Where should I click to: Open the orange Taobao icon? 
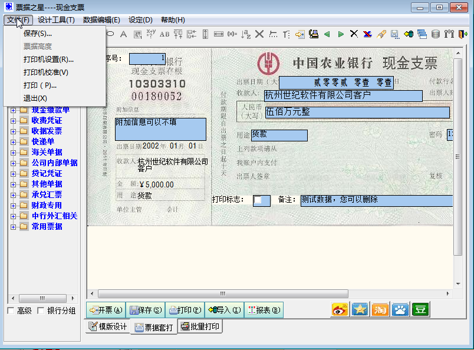(x=380, y=310)
